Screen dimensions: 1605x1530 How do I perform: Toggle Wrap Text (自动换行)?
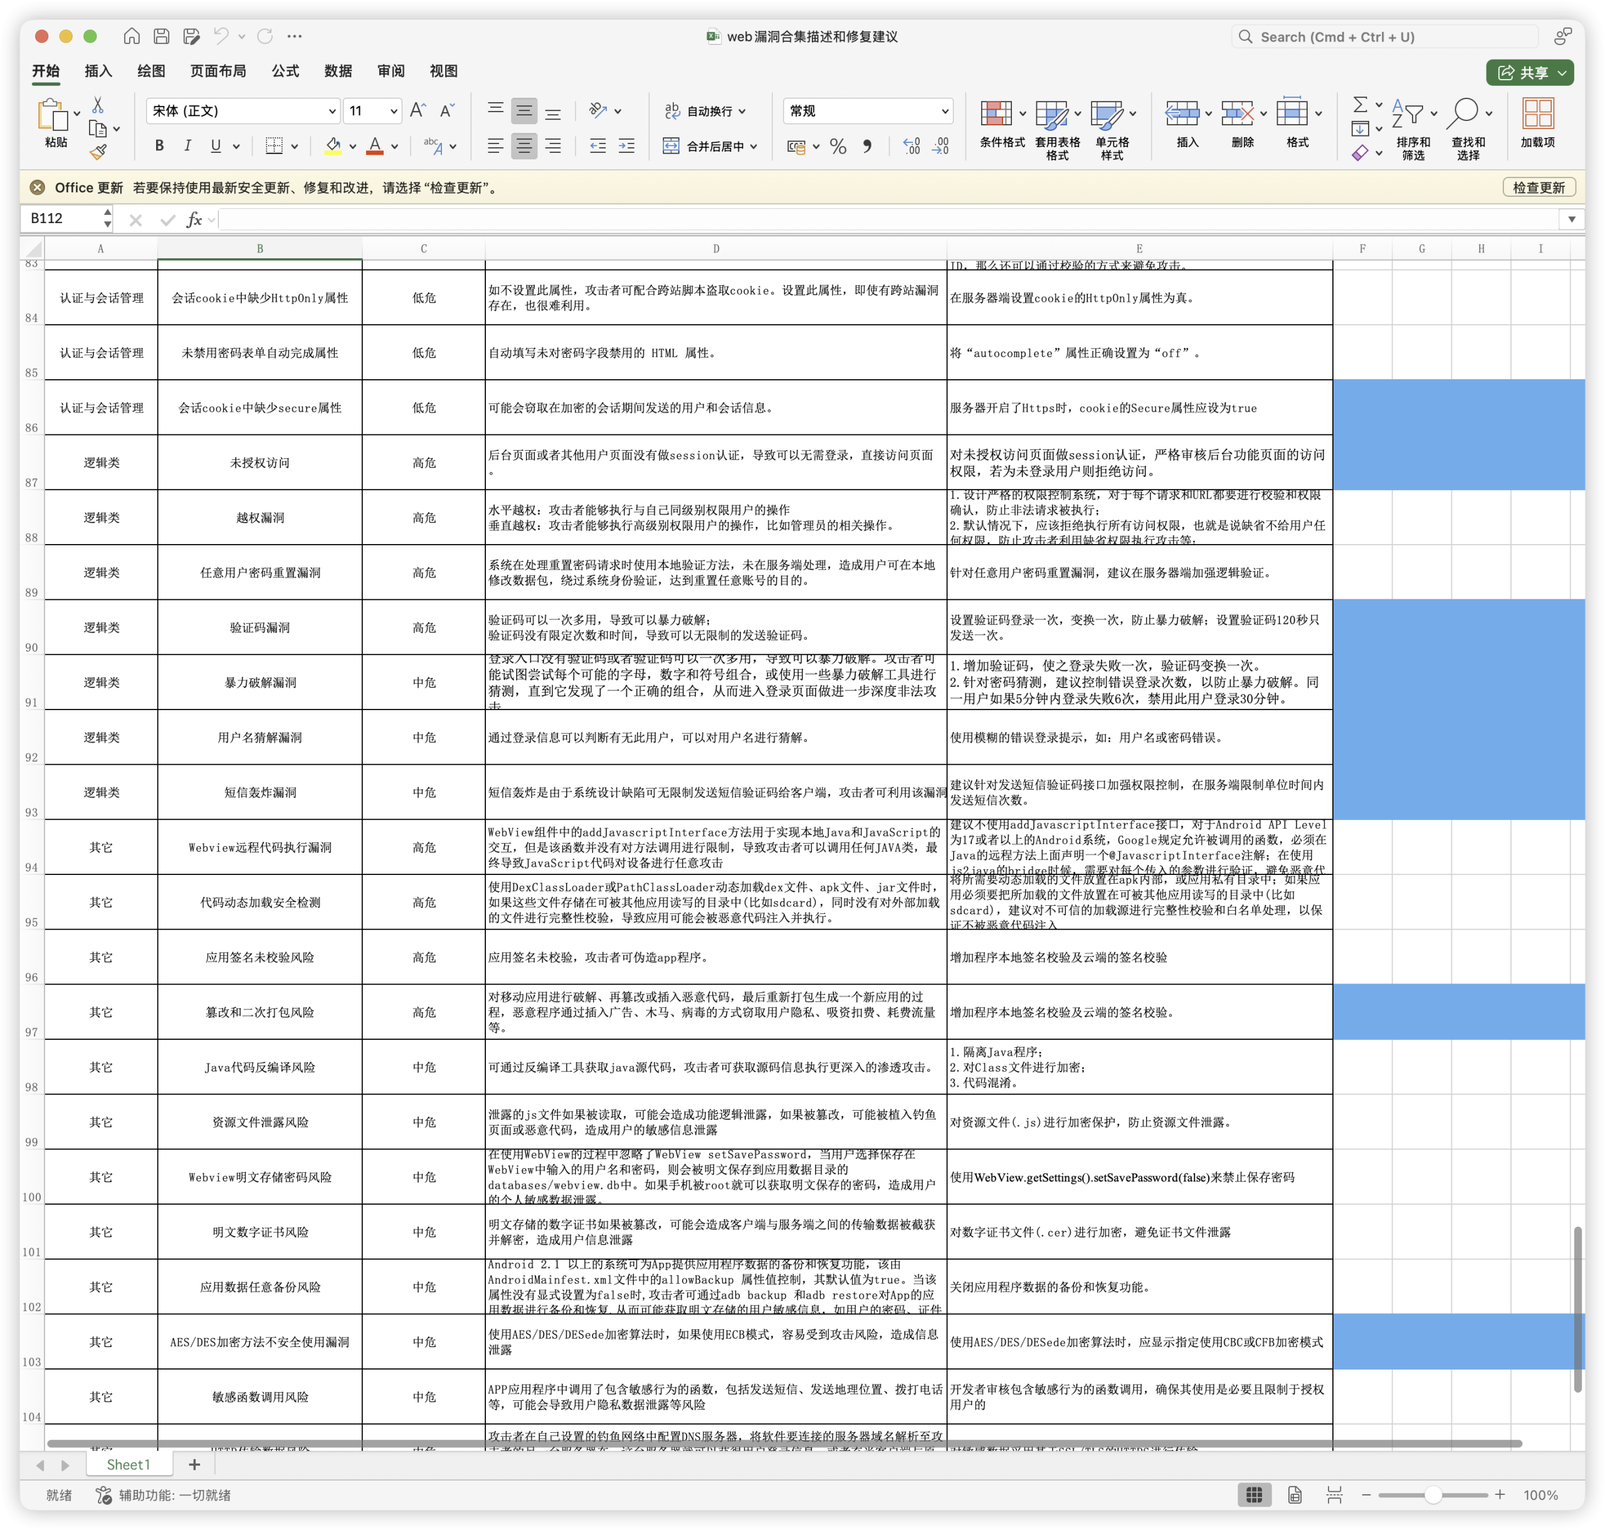(704, 111)
